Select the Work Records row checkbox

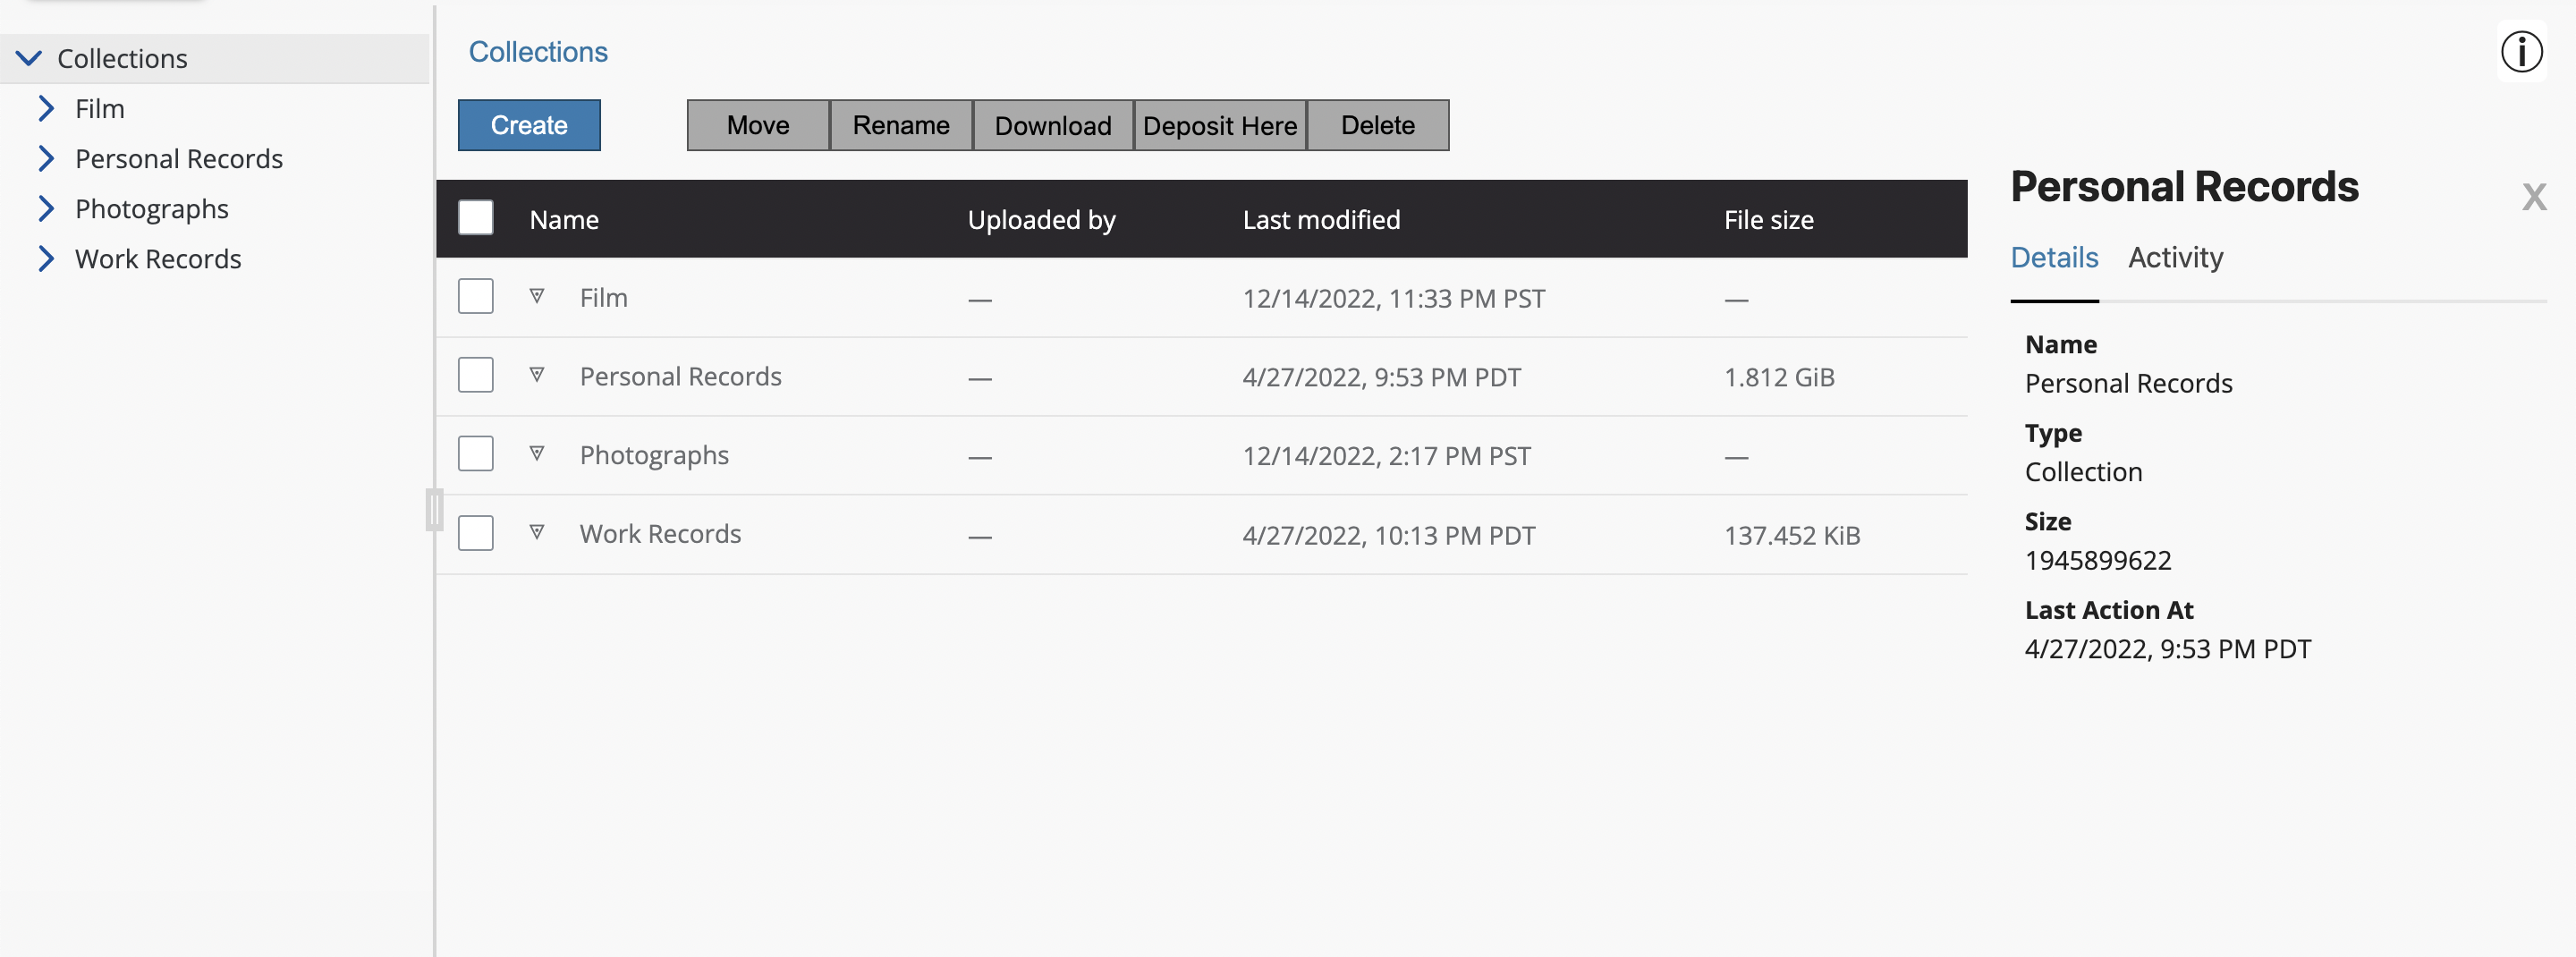tap(475, 533)
